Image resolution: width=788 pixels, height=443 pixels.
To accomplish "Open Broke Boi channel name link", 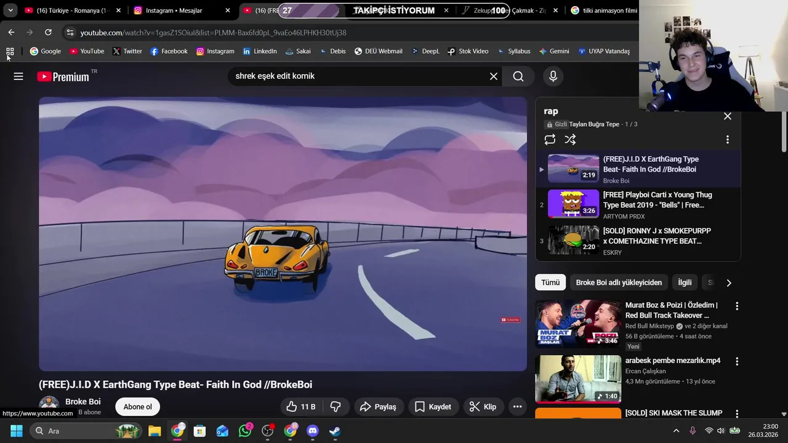I will (82, 402).
